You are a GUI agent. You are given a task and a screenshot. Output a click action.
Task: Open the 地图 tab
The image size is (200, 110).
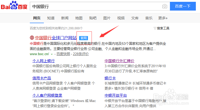coord(79,18)
